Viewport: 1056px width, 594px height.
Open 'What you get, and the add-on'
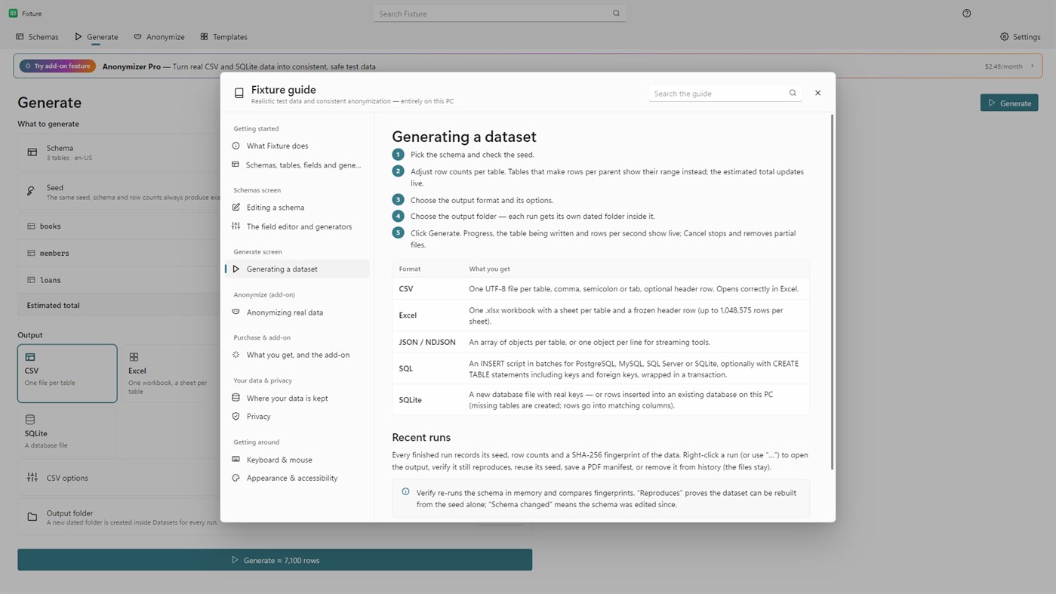click(297, 355)
